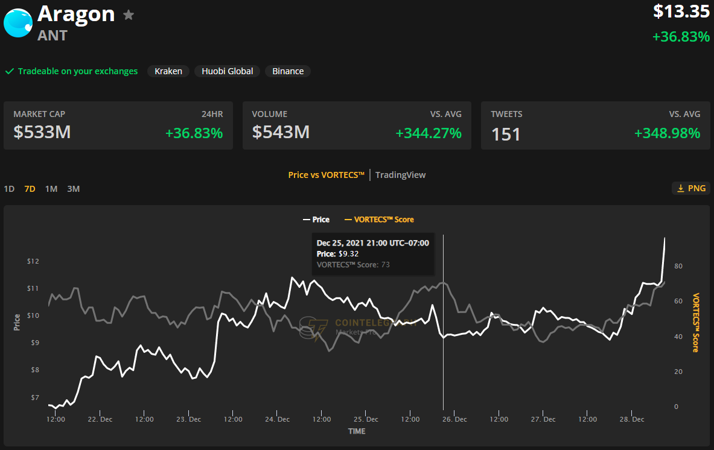Screen dimensions: 714x450
Task: Choose the 7D time range
Action: click(30, 189)
